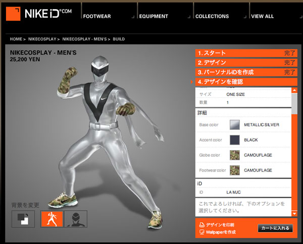303x244 pixels.
Task: Click the カートに入れる add to cart button
Action: point(275,228)
